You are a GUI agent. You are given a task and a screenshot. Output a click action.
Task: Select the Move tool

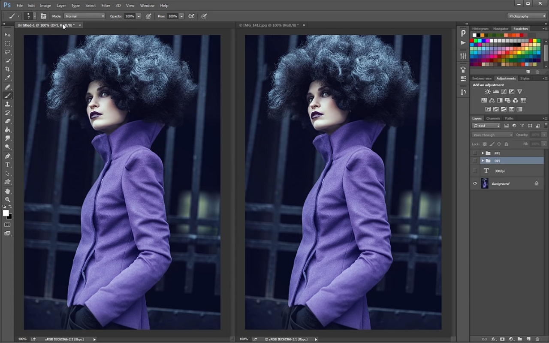pos(7,35)
